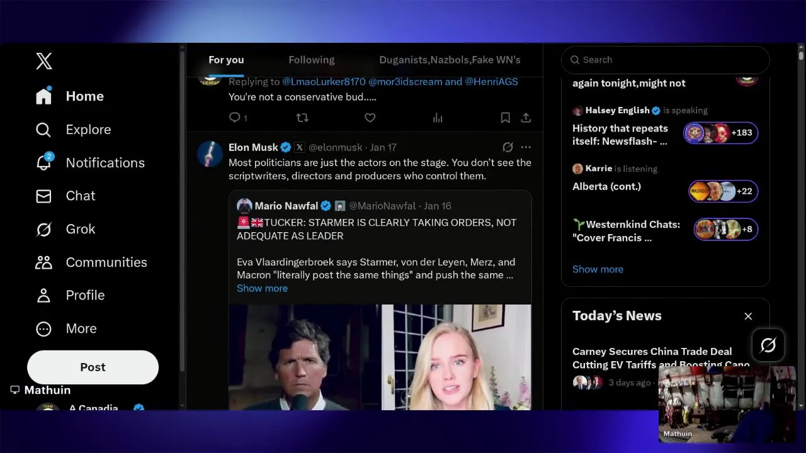Image resolution: width=806 pixels, height=453 pixels.
Task: Go to Communities in the navigation
Action: pyautogui.click(x=106, y=262)
